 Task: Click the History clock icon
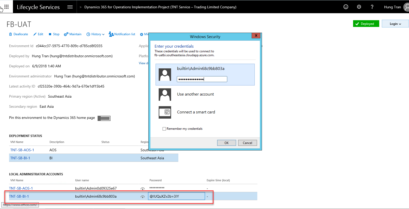click(88, 34)
